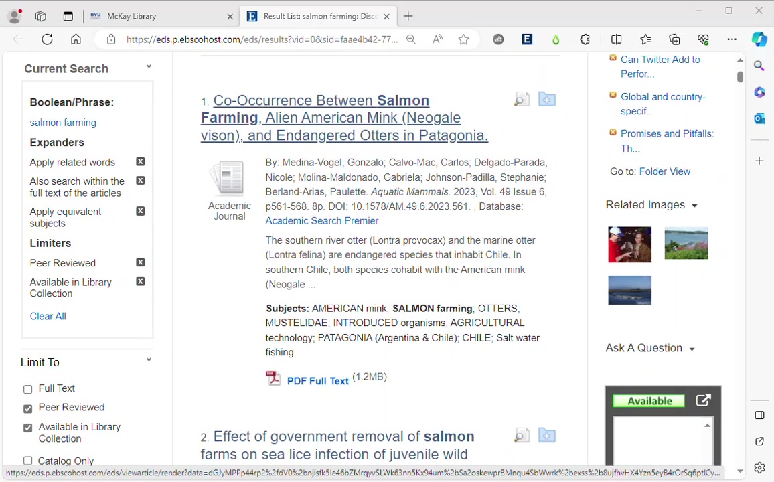Click the Clear All link
Image resolution: width=774 pixels, height=482 pixels.
coord(48,316)
